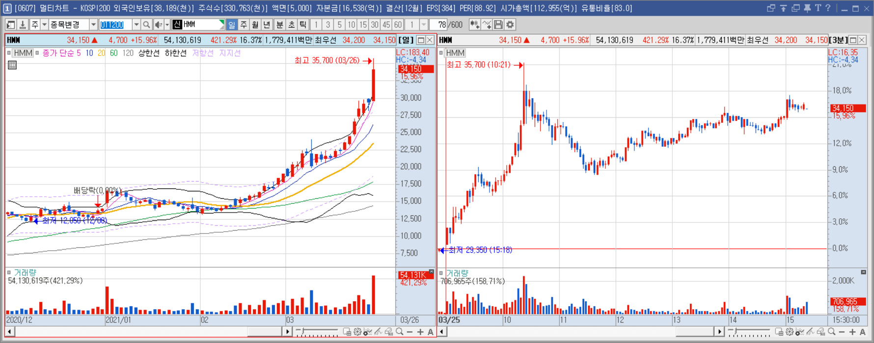Screen dimensions: 874x343
Task: Choose the 45 interval preset button
Action: click(x=386, y=25)
